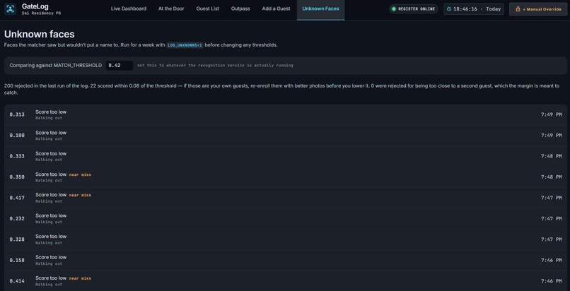Select the row with score 0.350
This screenshot has height=291, width=570.
(x=286, y=177)
